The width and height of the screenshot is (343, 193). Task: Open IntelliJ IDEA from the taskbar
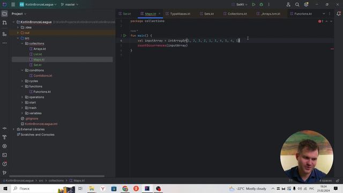147,188
